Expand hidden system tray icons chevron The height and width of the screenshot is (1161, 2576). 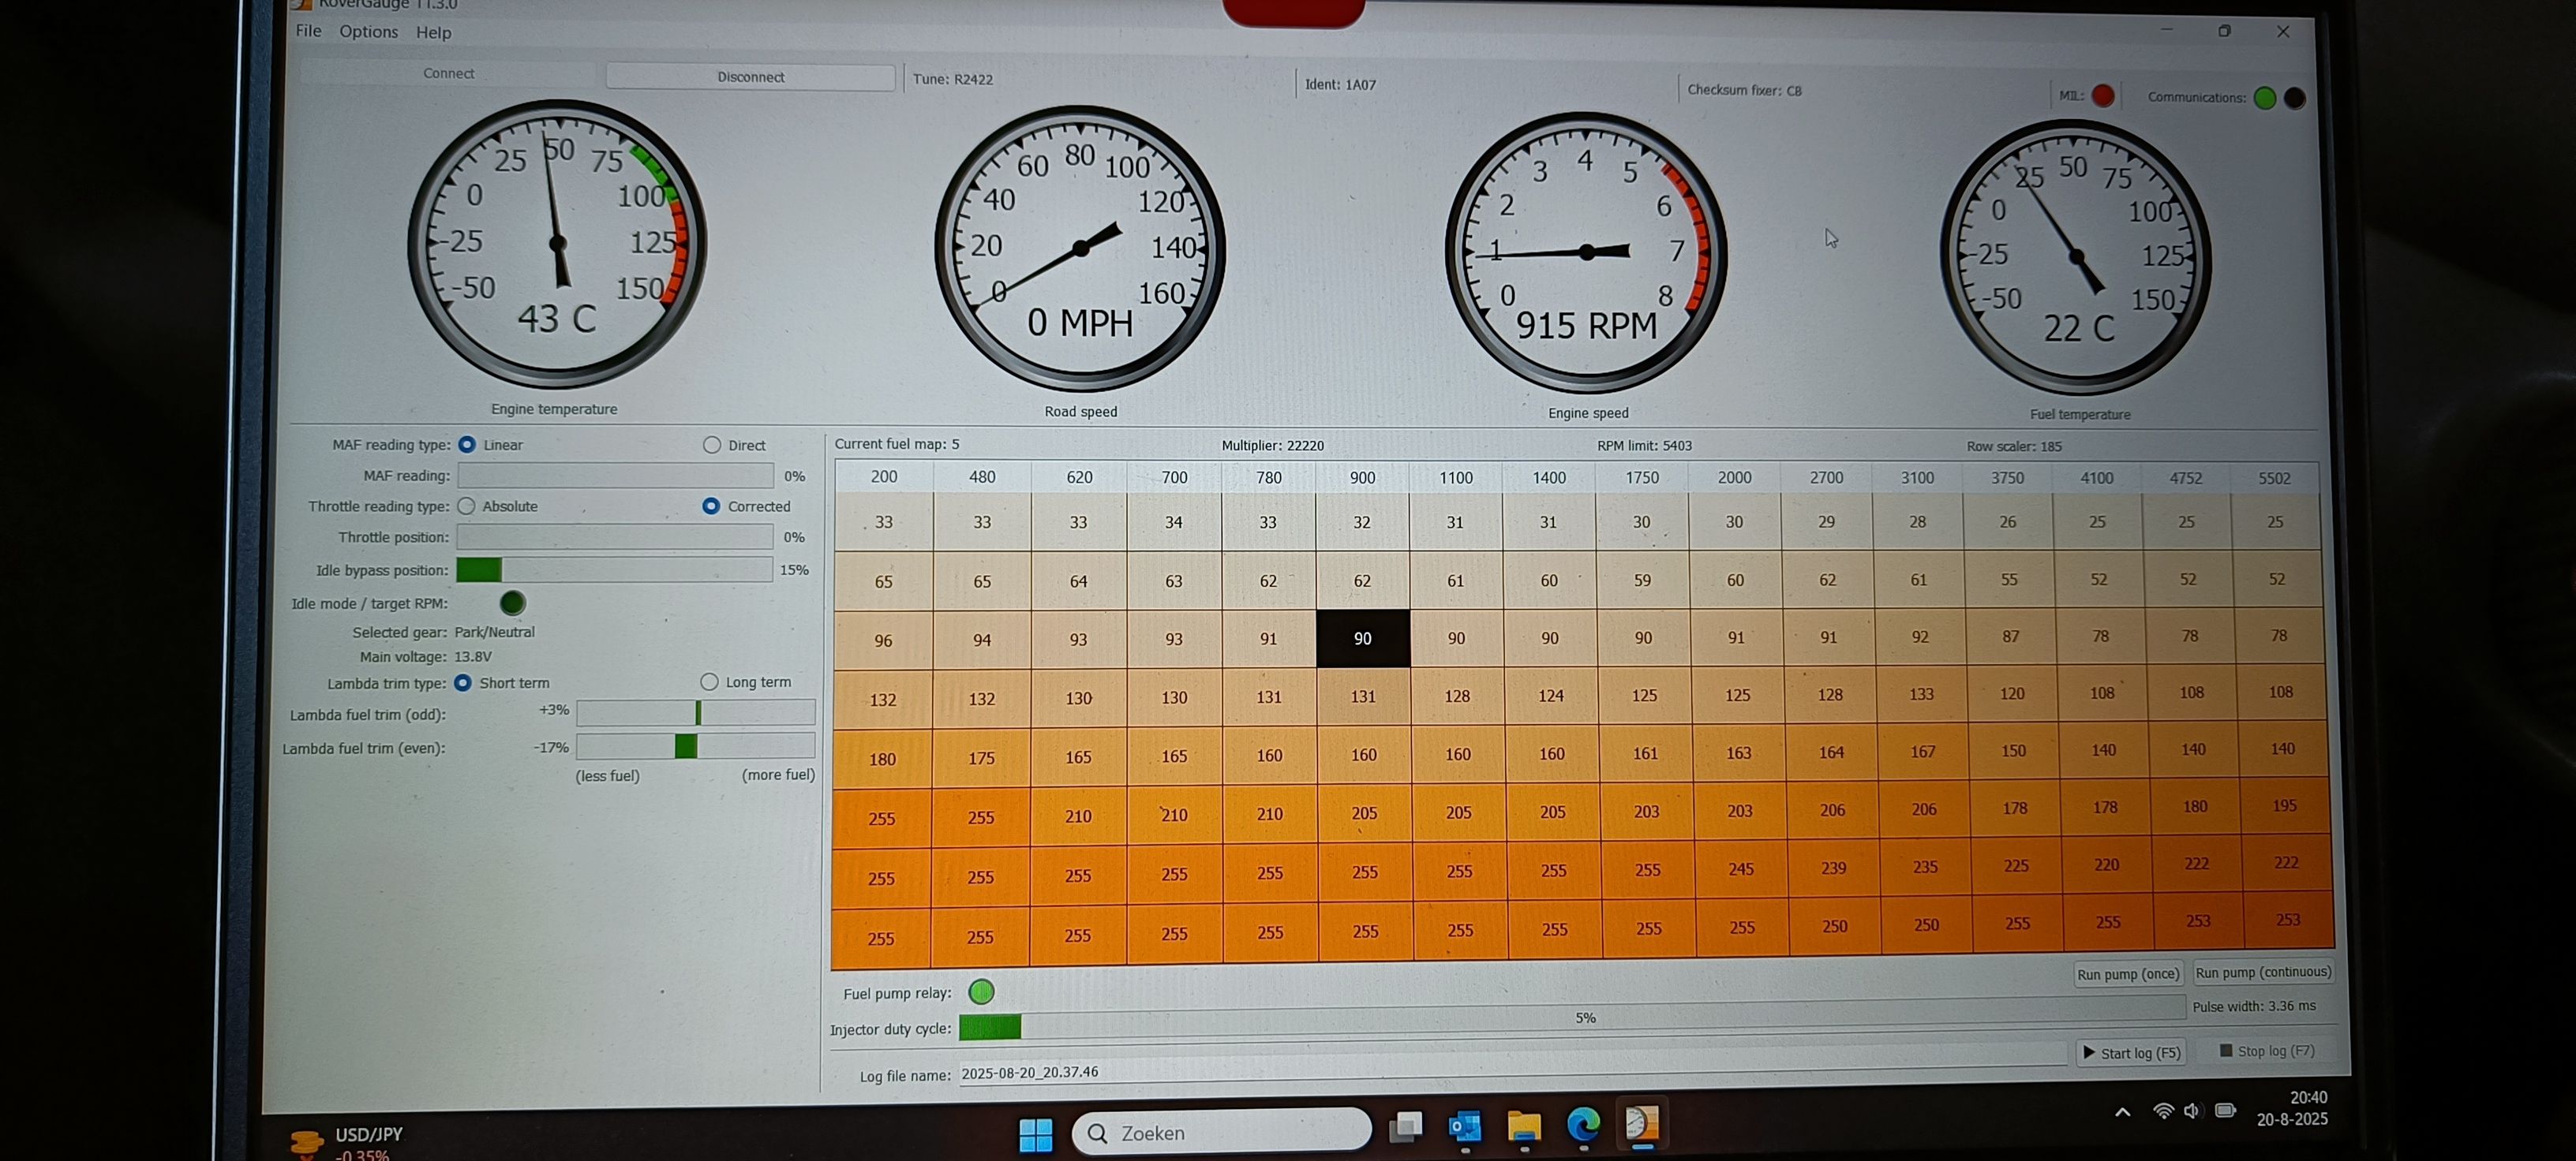[2122, 1112]
